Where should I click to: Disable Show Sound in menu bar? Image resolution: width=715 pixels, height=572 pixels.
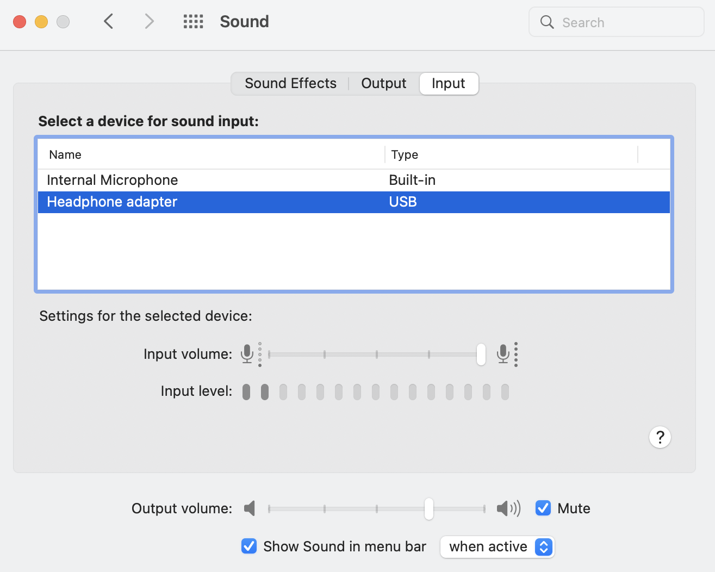(249, 546)
